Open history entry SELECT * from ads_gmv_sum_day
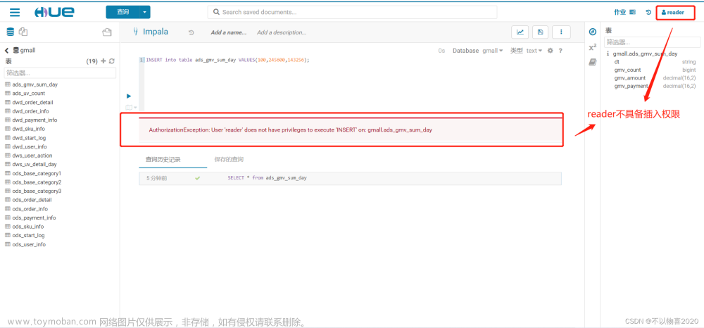The width and height of the screenshot is (704, 328). click(350, 178)
